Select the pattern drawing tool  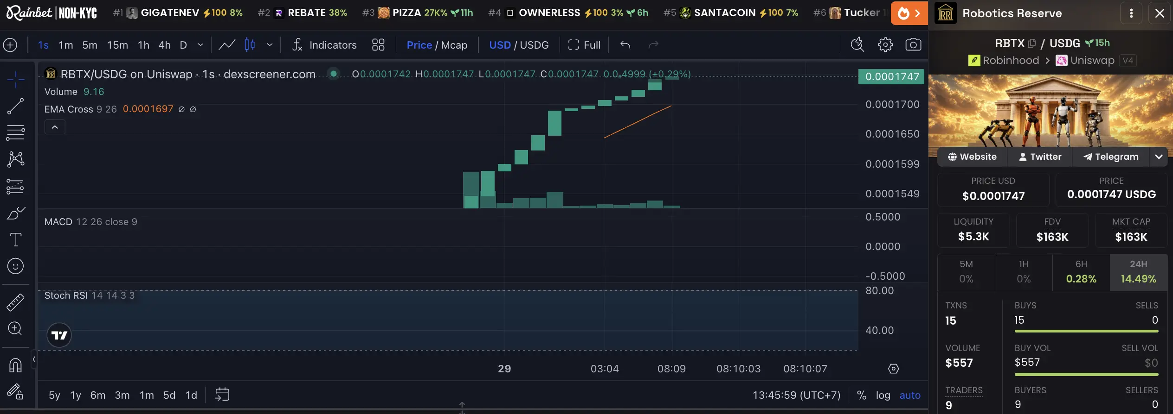click(x=16, y=159)
